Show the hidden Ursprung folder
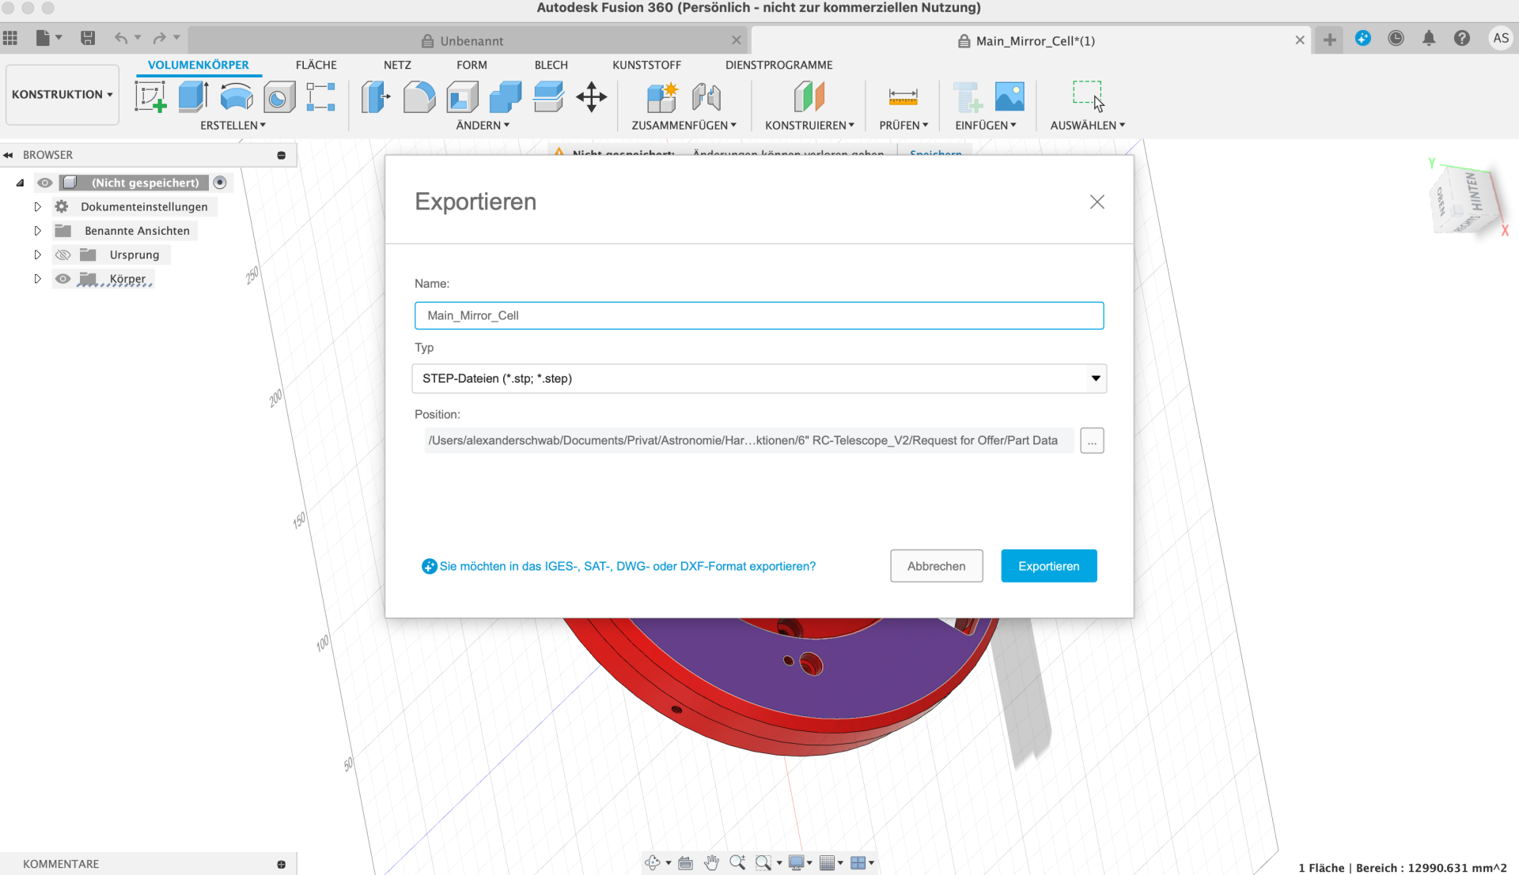This screenshot has height=875, width=1519. point(63,255)
